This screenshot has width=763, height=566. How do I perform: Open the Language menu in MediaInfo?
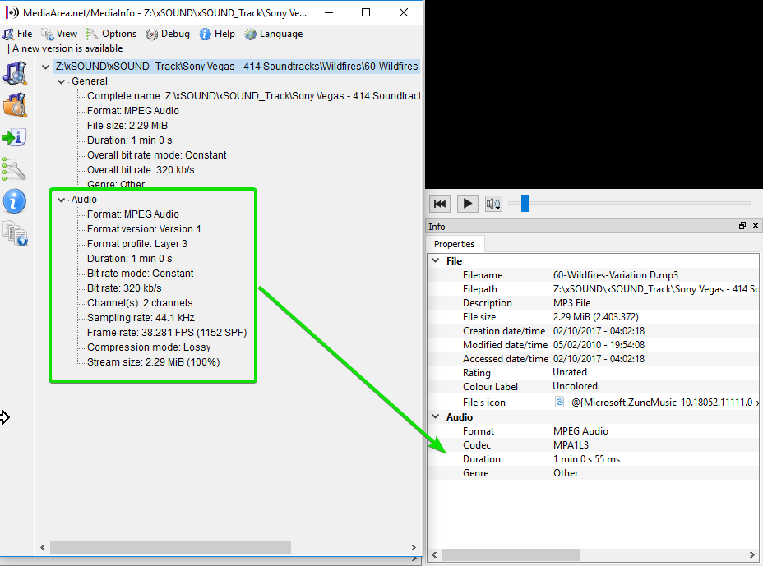click(274, 34)
